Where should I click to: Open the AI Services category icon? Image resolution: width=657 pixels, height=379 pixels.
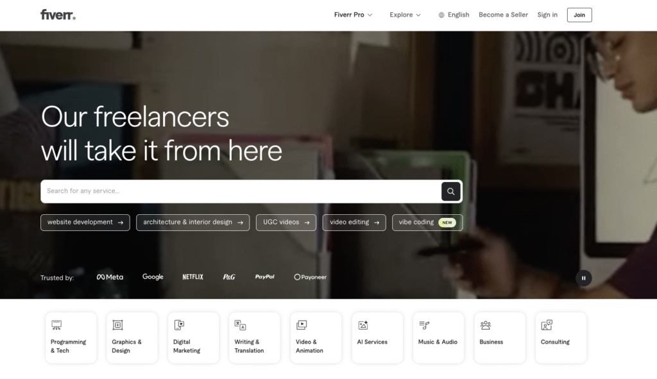(363, 325)
